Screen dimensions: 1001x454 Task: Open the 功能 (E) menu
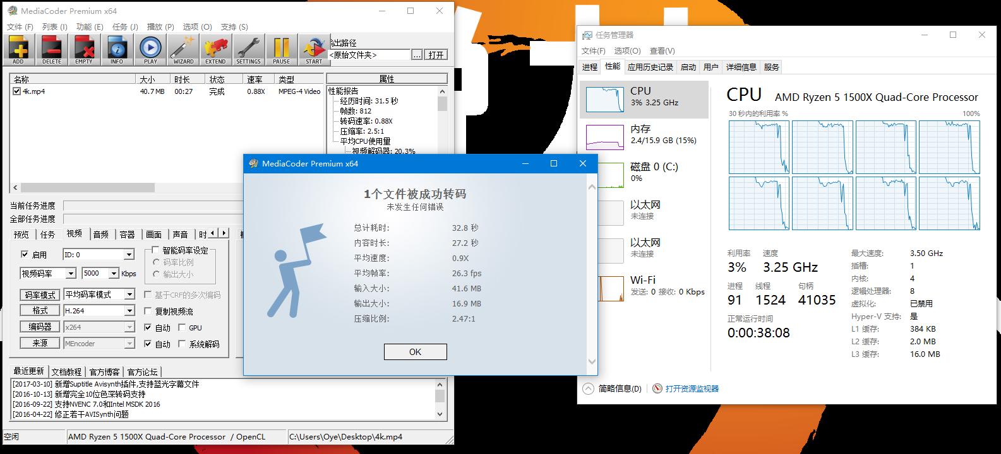(90, 27)
